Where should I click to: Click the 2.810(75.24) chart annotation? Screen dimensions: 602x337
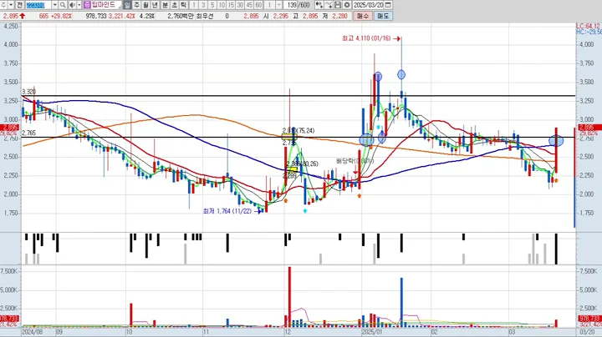coord(298,131)
